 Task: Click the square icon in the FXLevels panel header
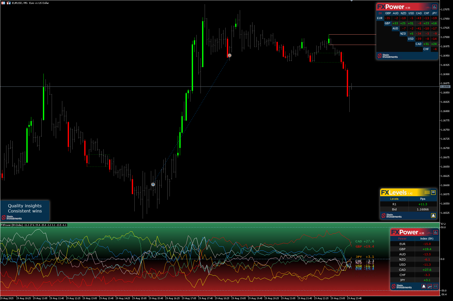click(x=433, y=193)
